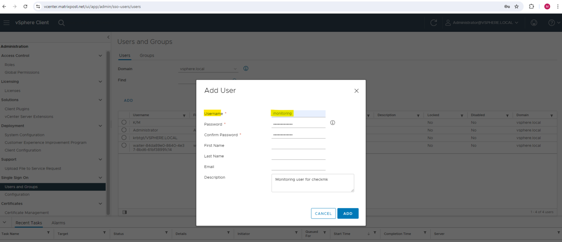Open the hamburger menu in the top bar
The image size is (562, 242).
coord(6,23)
